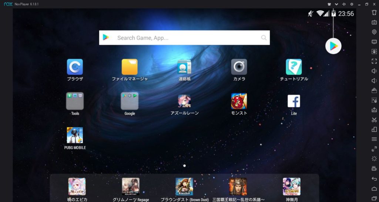Open the ブラウザ browser app

(75, 67)
